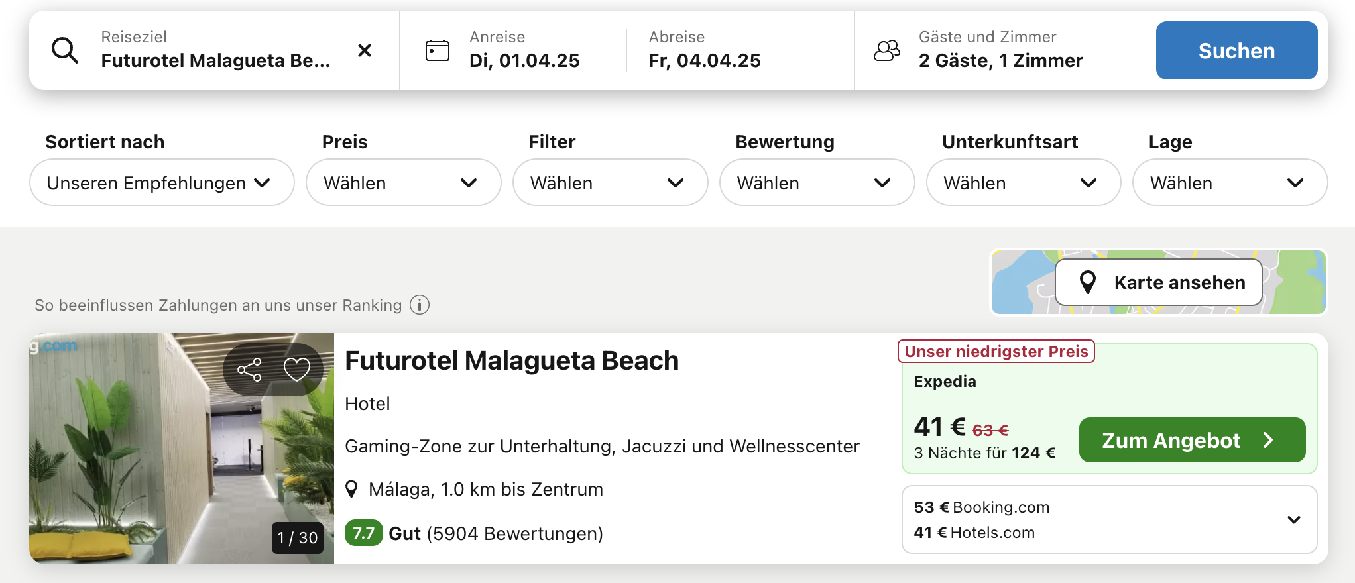
Task: Open the Unterkunftsart dropdown
Action: [x=1024, y=182]
